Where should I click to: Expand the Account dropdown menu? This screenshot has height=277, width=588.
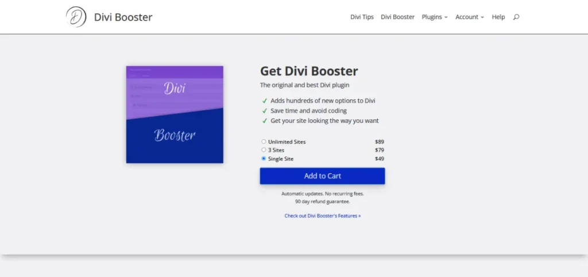coord(470,17)
